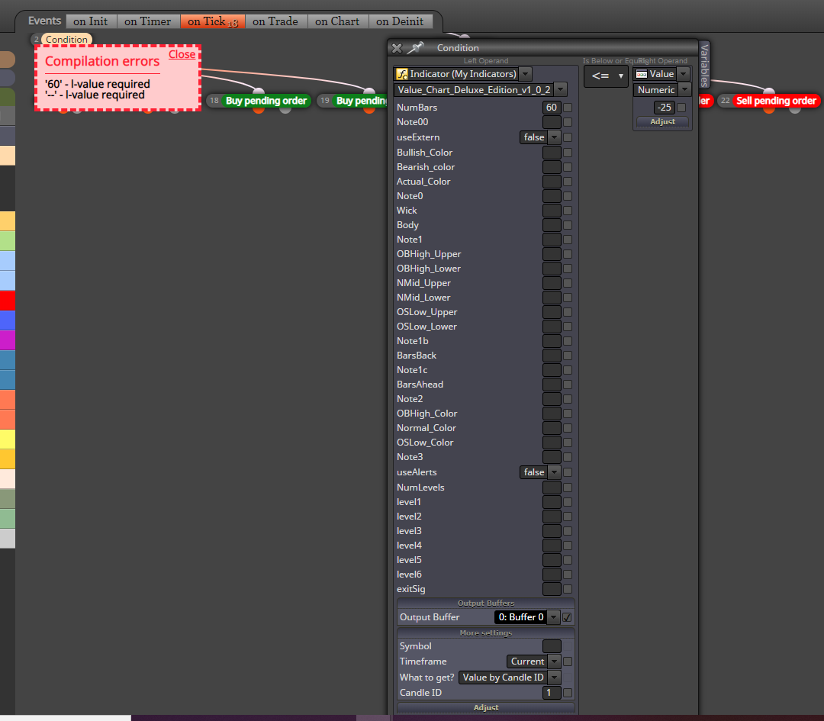Toggle the useAlerts checkbox

(568, 472)
